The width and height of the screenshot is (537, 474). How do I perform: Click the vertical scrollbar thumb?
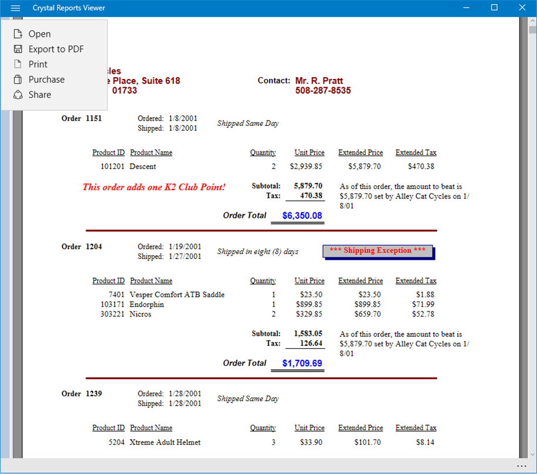(x=532, y=30)
